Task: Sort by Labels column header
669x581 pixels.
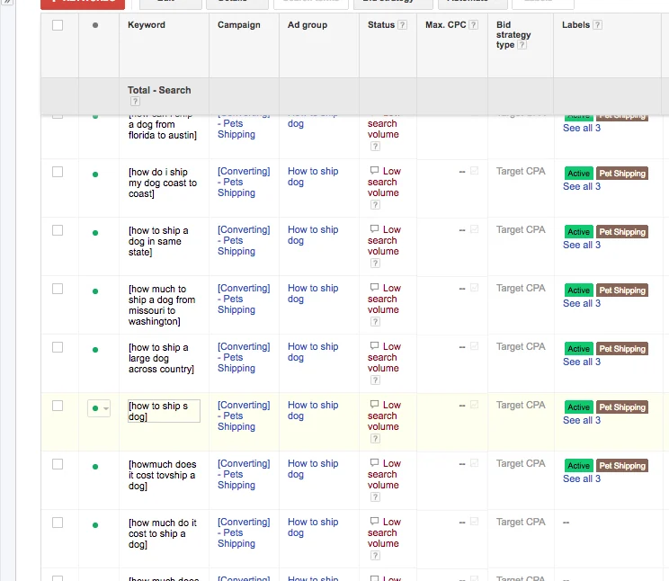Action: (x=575, y=25)
